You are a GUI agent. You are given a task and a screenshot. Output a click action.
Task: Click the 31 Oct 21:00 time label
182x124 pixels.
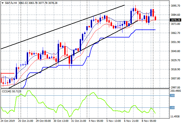[x=79, y=121]
